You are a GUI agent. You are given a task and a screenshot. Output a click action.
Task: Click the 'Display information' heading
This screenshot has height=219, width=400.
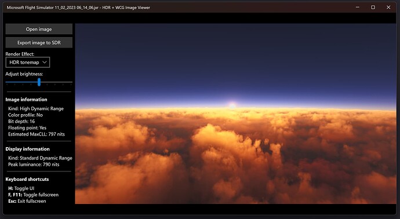(x=28, y=149)
